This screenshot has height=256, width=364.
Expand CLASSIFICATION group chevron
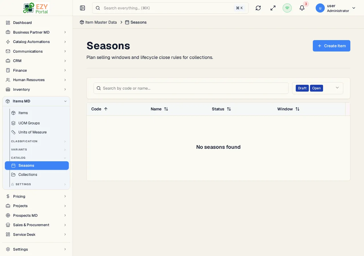(65, 142)
